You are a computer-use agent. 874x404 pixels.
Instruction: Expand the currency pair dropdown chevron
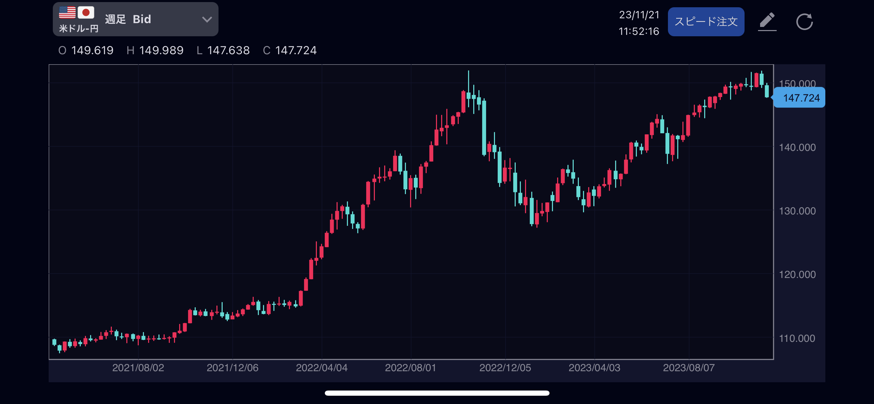coord(207,19)
